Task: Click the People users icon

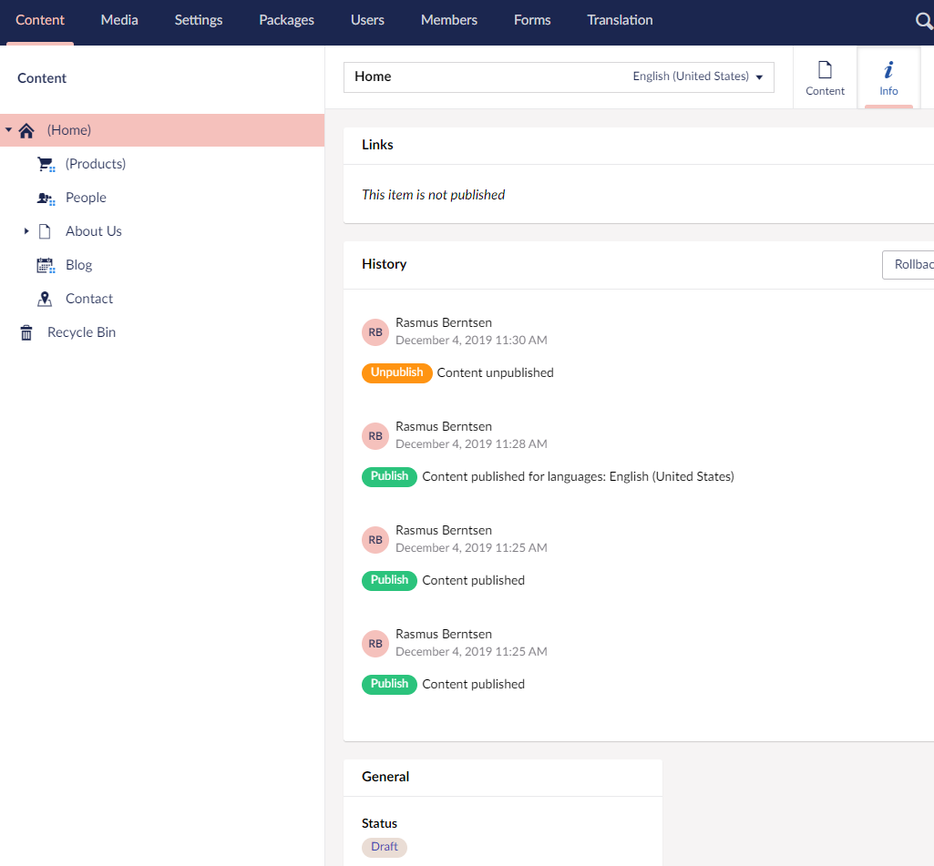Action: [46, 199]
